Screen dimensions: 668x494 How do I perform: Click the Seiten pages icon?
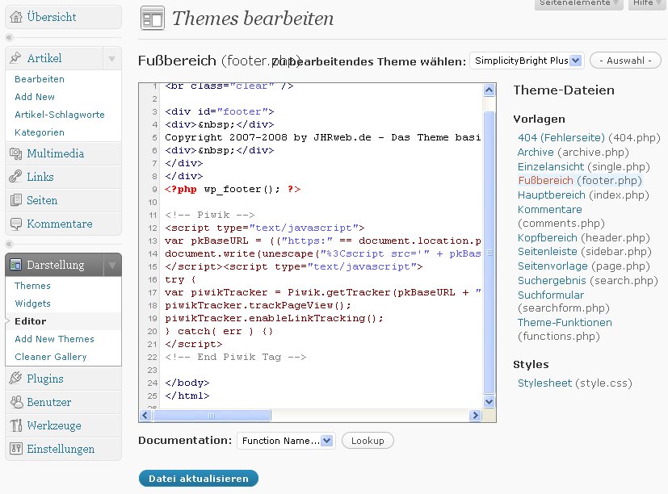(16, 200)
